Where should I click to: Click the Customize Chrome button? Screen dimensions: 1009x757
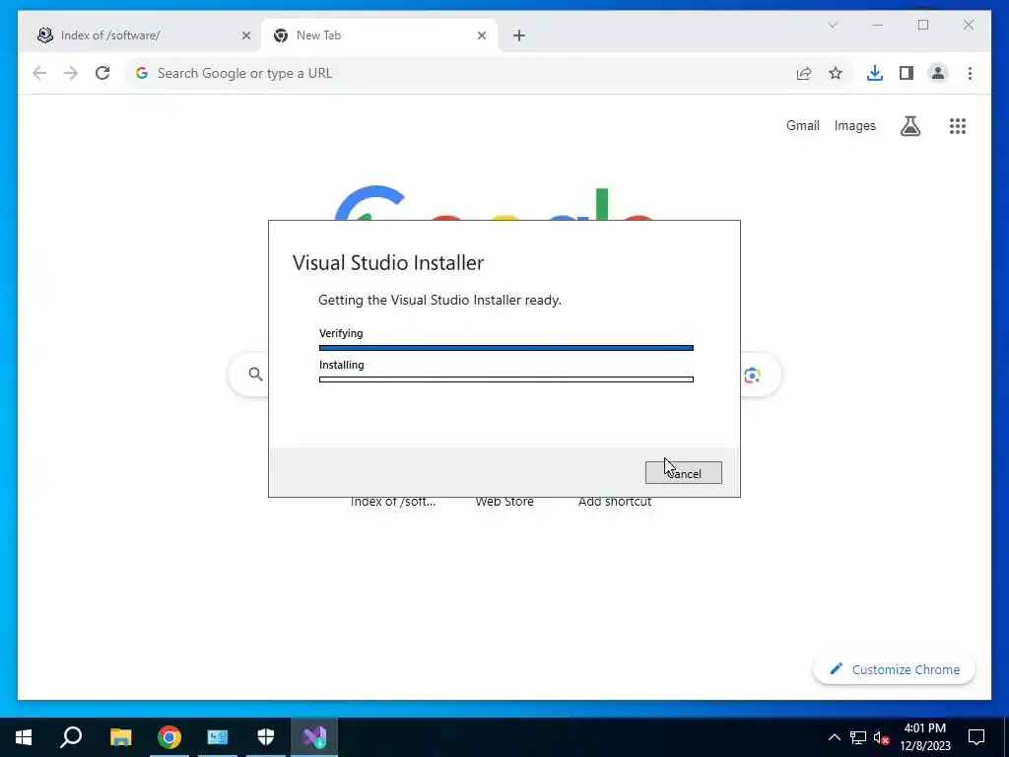894,669
